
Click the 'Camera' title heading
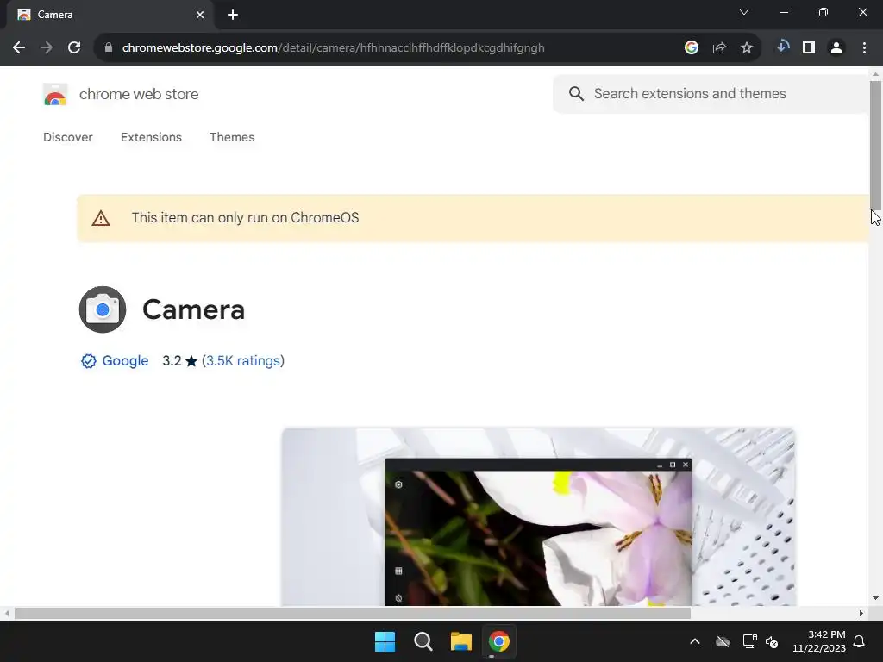click(x=194, y=309)
